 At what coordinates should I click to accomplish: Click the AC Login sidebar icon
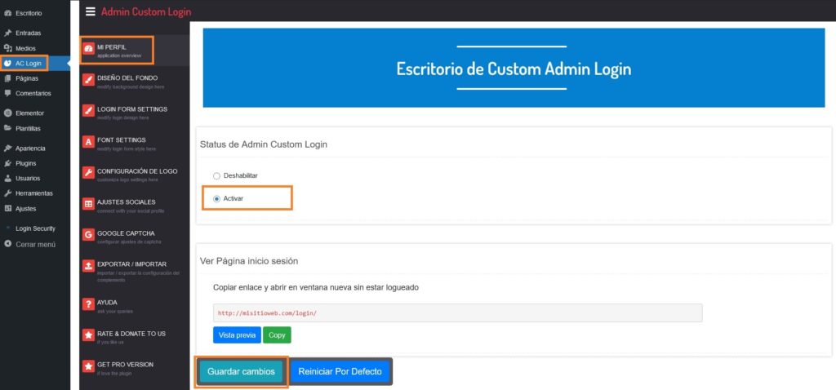click(x=7, y=64)
